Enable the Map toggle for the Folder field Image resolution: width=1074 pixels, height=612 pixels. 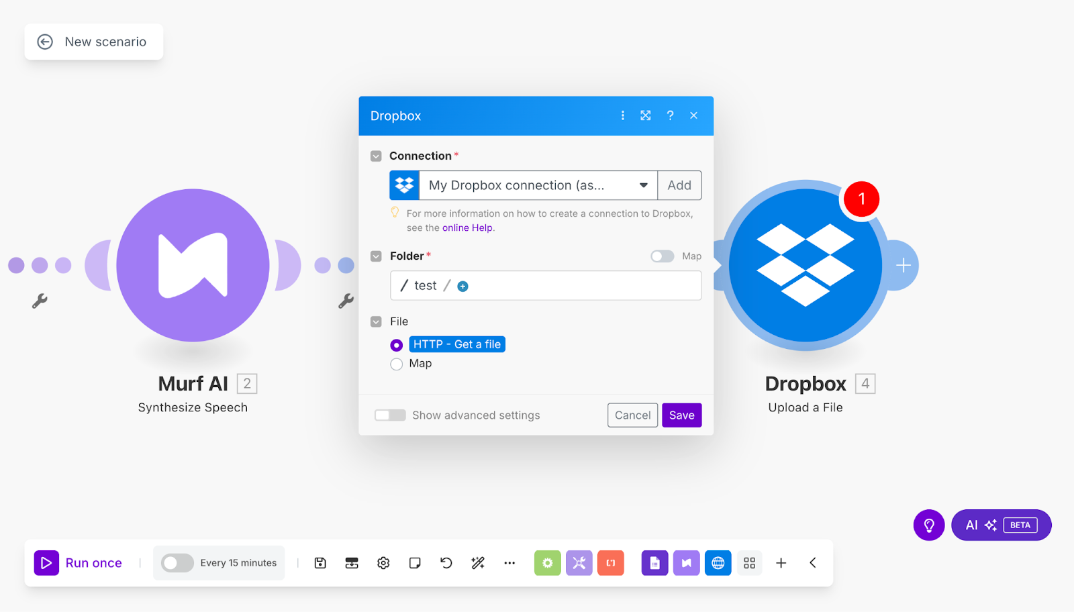pos(662,256)
